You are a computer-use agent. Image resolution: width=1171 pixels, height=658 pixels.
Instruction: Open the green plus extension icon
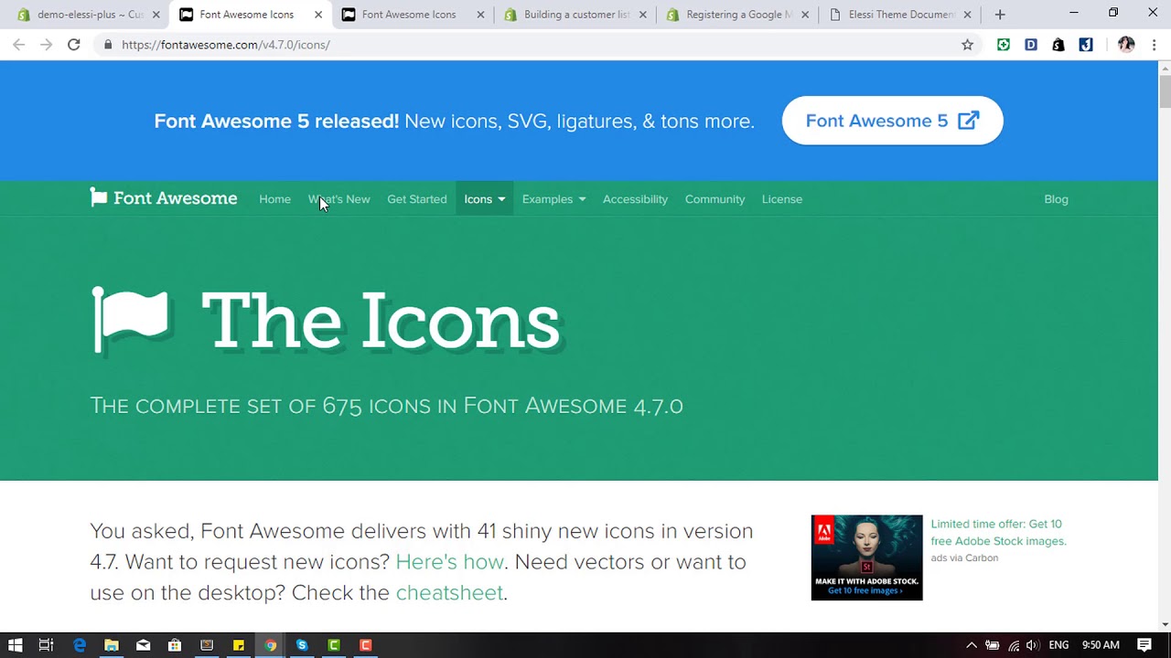pos(1004,45)
